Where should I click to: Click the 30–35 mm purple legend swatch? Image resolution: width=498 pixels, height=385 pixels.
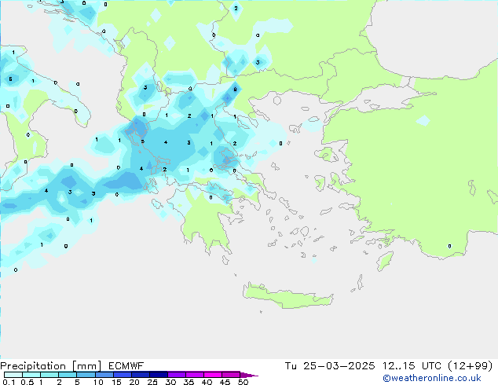pyautogui.click(x=176, y=375)
